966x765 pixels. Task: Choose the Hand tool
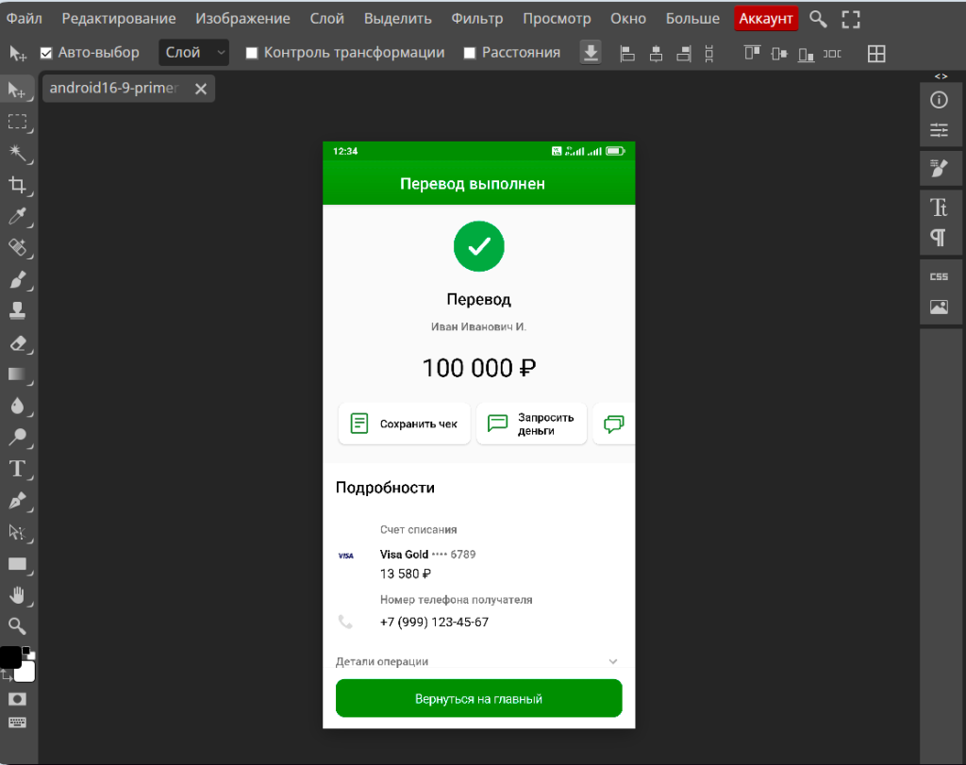[x=17, y=595]
